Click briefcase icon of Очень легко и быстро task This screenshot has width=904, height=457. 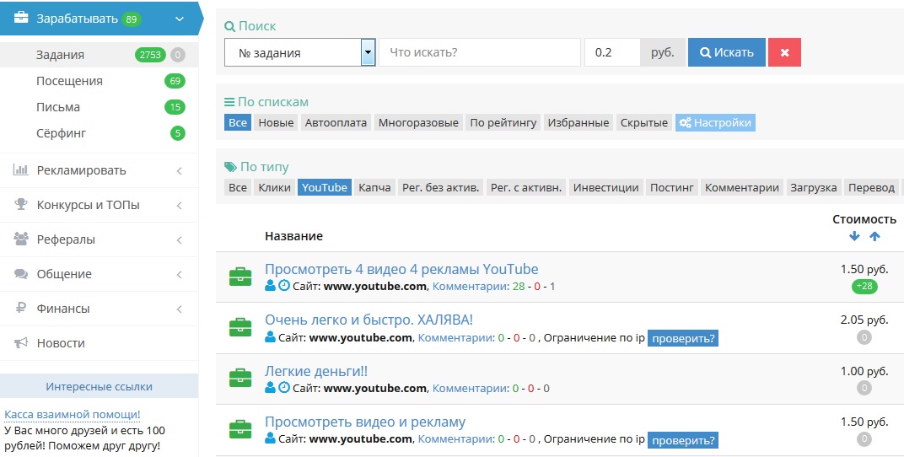click(x=240, y=327)
